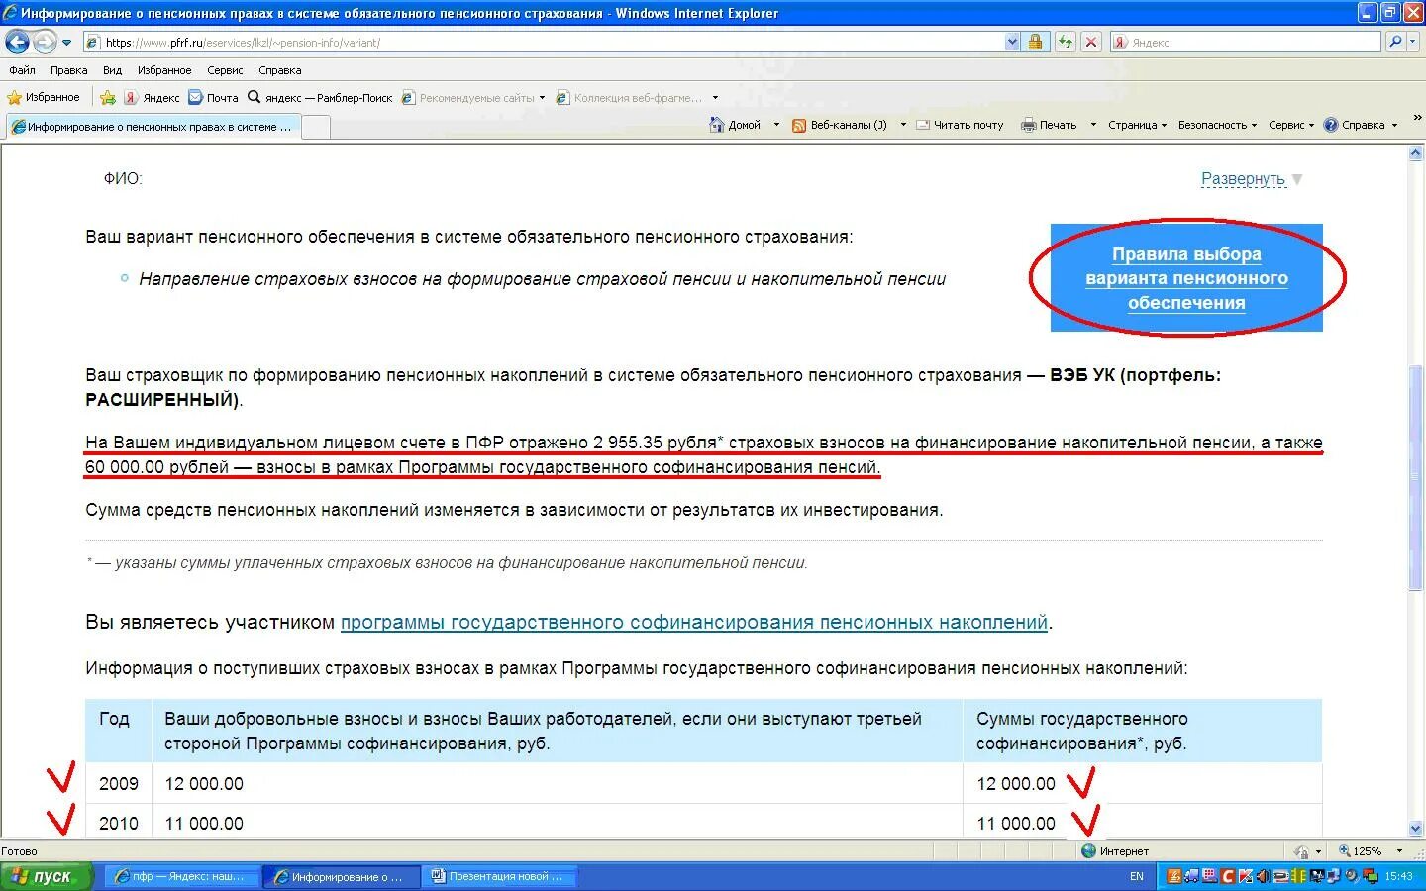The width and height of the screenshot is (1426, 891).
Task: Click the EN language indicator in taskbar
Action: 1136,876
